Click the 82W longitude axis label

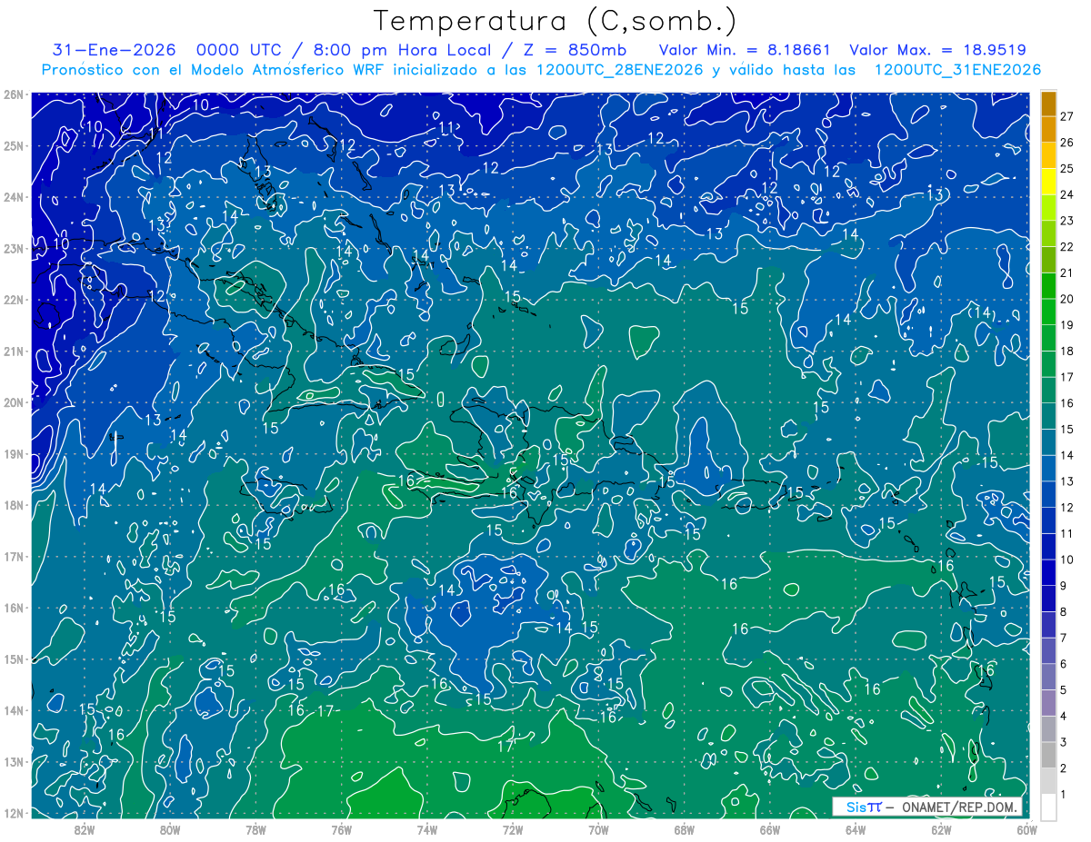pyautogui.click(x=84, y=829)
